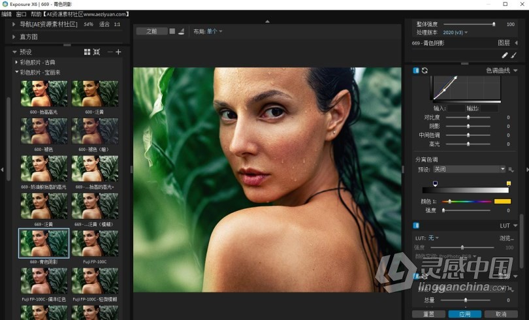Screen dimensions: 529x320
Task: Click the collapse-all presets icon
Action: point(97,52)
